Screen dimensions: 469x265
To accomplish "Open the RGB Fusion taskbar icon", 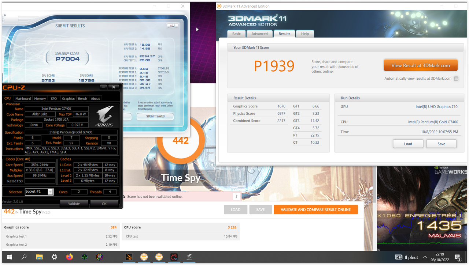I will point(99,257).
